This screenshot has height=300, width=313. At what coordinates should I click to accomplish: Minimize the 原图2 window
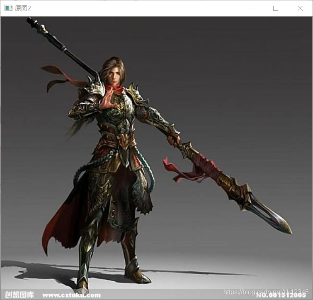[x=252, y=8]
